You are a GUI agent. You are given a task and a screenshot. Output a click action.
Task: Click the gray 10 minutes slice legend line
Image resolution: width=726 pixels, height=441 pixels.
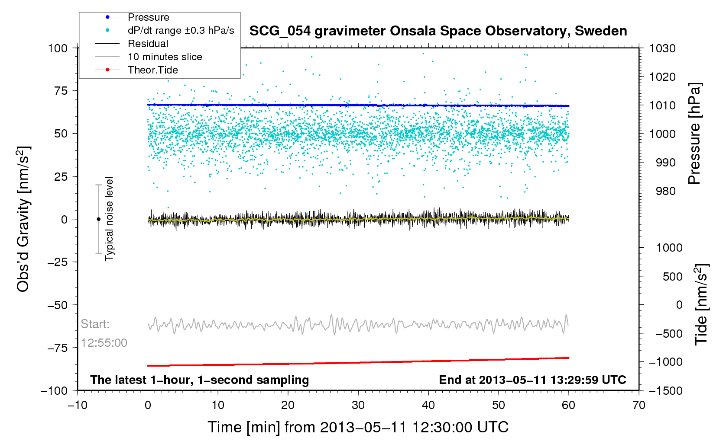[107, 57]
